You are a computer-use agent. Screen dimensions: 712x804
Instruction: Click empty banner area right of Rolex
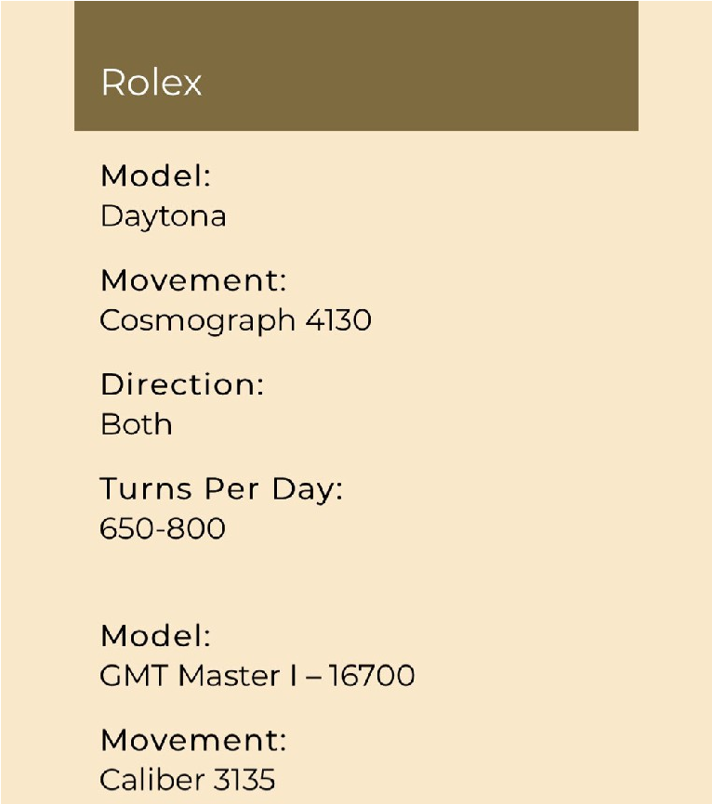(x=418, y=83)
